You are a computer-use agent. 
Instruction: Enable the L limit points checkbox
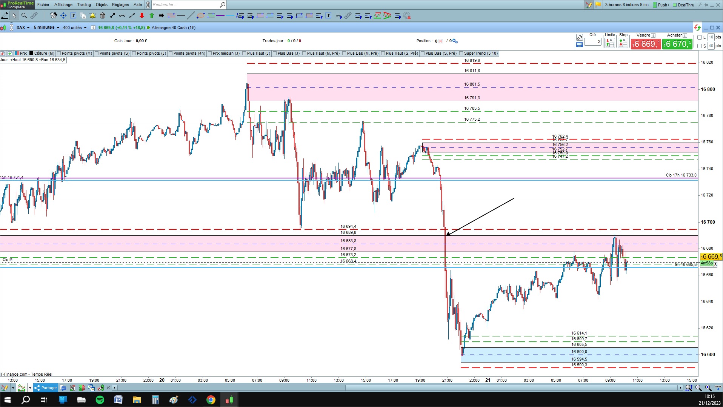[x=699, y=37]
